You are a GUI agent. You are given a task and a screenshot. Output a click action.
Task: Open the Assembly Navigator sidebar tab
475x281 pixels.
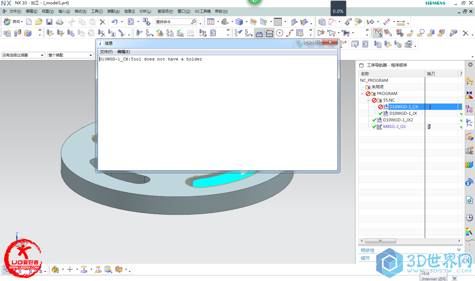tap(469, 81)
